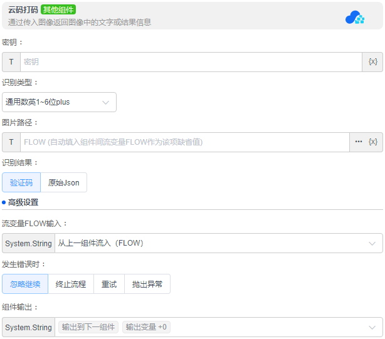Click the 输出变量 +0 tag
Viewport: 385px width, 339px height.
(x=146, y=327)
